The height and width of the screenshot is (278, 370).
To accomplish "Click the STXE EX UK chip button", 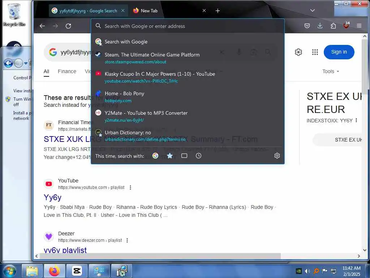I will point(337,140).
